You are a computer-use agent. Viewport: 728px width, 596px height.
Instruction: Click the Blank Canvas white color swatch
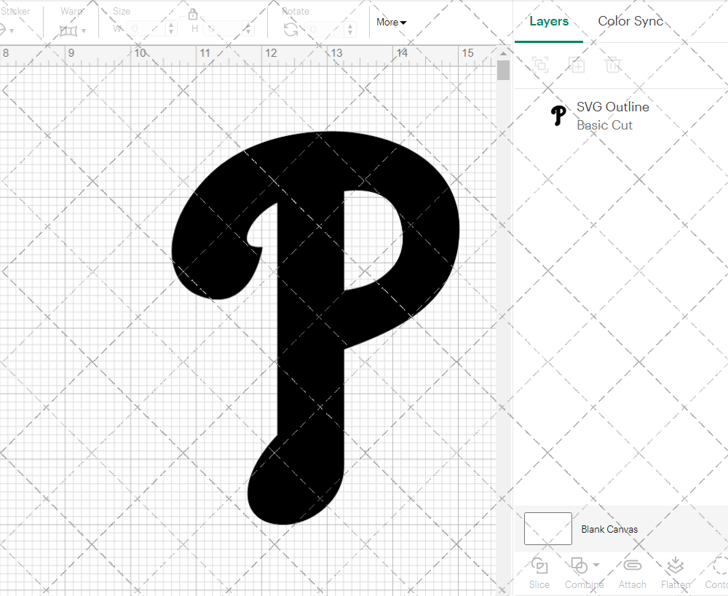coord(547,529)
